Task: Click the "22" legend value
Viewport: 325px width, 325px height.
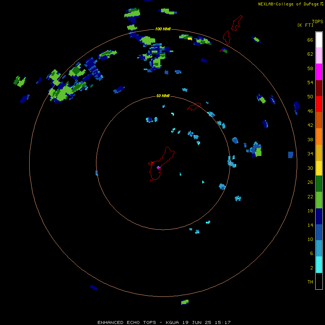Action: [310, 196]
